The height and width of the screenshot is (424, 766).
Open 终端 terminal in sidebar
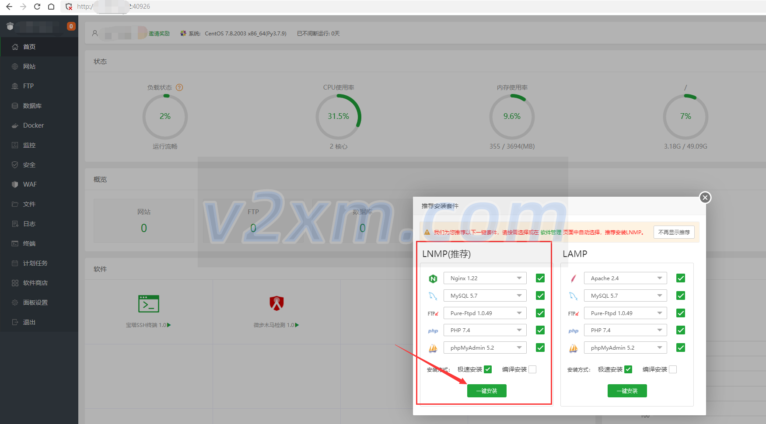[39, 243]
